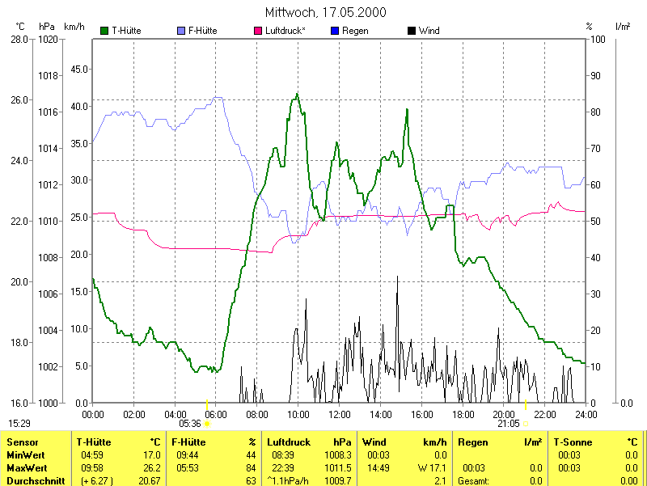Click the MinWert row label
This screenshot has width=647, height=486.
25,455
